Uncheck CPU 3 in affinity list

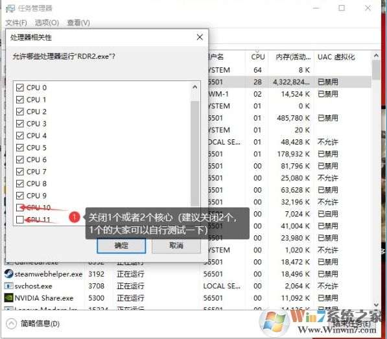pyautogui.click(x=20, y=124)
